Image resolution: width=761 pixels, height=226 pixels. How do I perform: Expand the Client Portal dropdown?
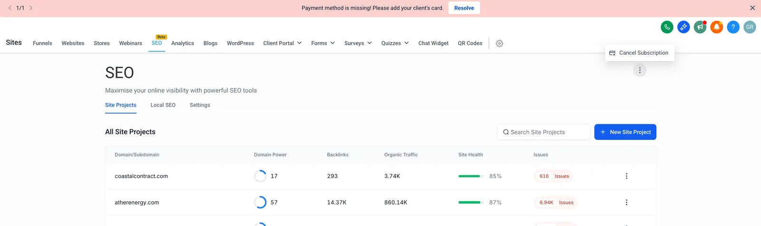click(x=283, y=43)
